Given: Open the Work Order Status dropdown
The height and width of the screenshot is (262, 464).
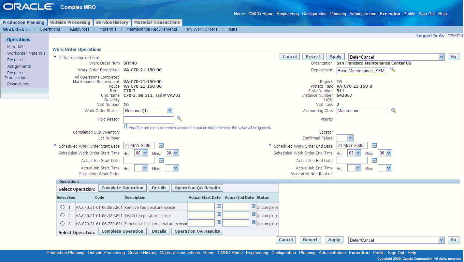Looking at the screenshot, I should [148, 111].
